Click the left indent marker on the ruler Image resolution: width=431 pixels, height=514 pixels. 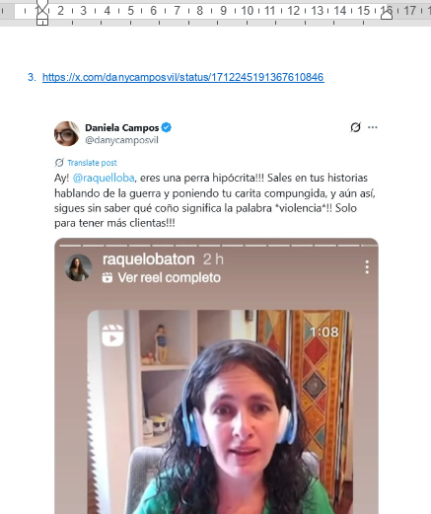pos(42,13)
